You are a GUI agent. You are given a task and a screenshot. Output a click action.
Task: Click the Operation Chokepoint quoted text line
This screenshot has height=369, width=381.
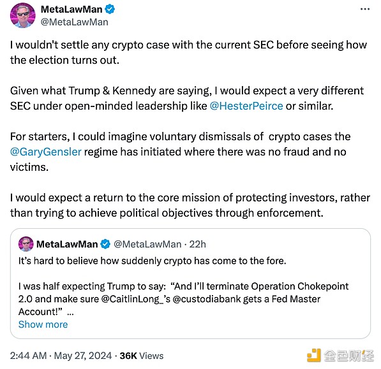pyautogui.click(x=183, y=286)
